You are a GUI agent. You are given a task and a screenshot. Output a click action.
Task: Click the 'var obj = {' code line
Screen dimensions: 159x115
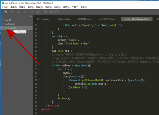click(x=60, y=36)
